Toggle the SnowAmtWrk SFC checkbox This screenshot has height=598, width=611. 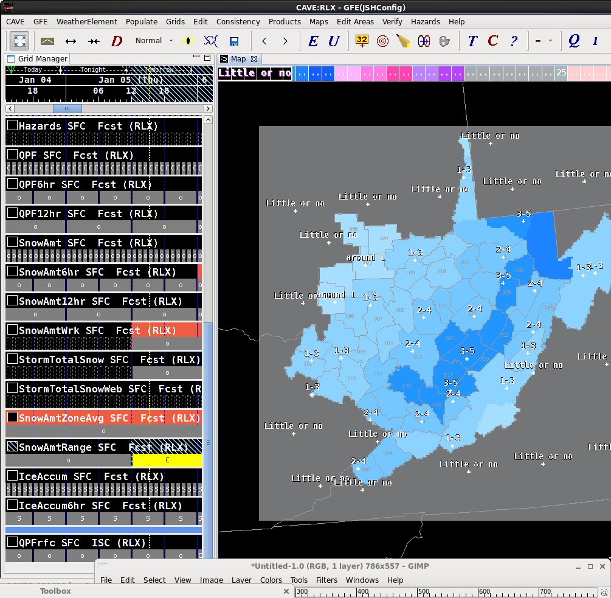click(x=13, y=330)
